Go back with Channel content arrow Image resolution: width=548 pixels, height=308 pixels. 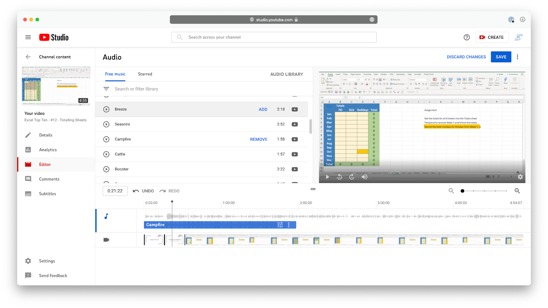point(28,57)
